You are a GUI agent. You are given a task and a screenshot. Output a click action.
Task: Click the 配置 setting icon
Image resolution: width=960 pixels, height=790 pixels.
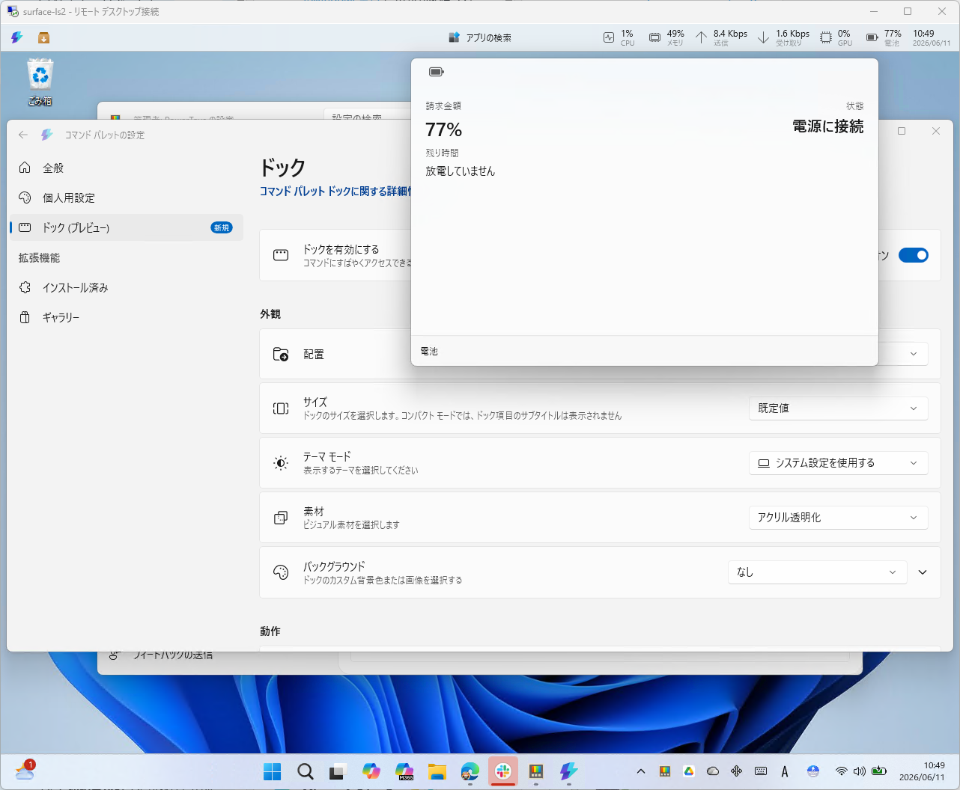pyautogui.click(x=281, y=354)
